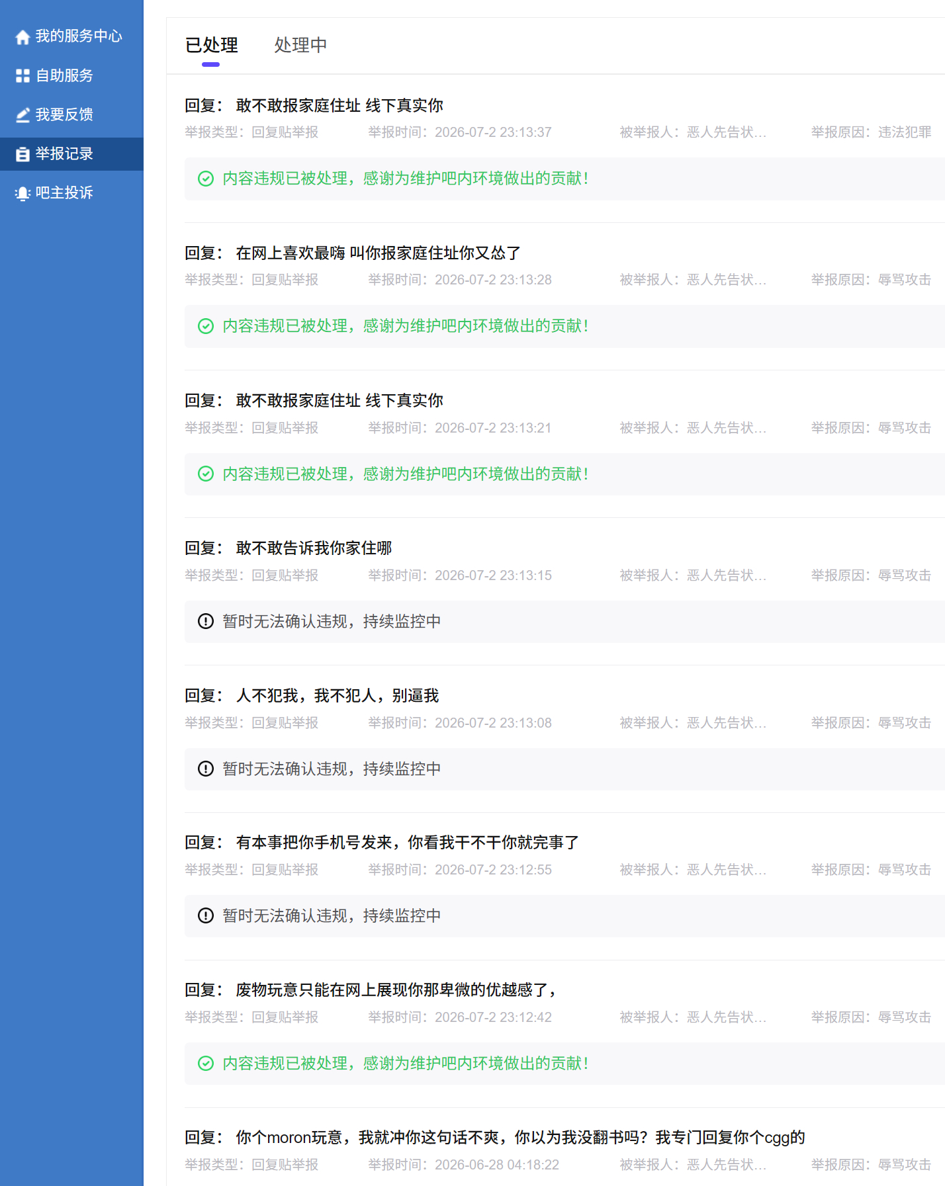Click the alarm icon beside 吧主投诉
Image resolution: width=945 pixels, height=1186 pixels.
(22, 193)
